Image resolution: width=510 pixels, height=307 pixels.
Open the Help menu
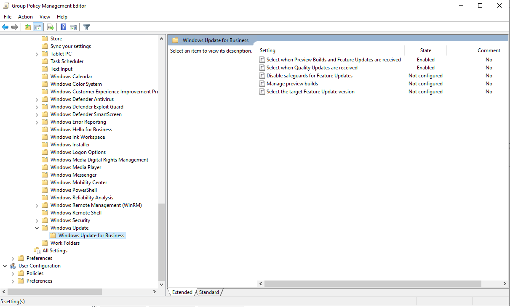(62, 17)
